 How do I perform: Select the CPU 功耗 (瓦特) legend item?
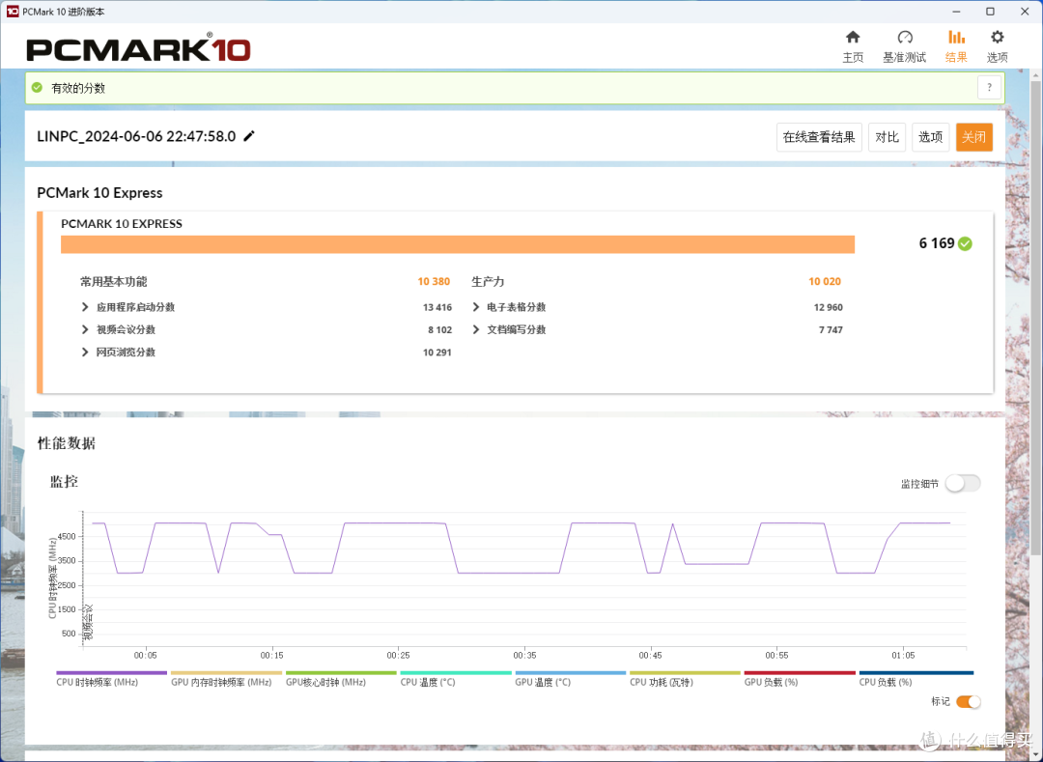(x=685, y=679)
